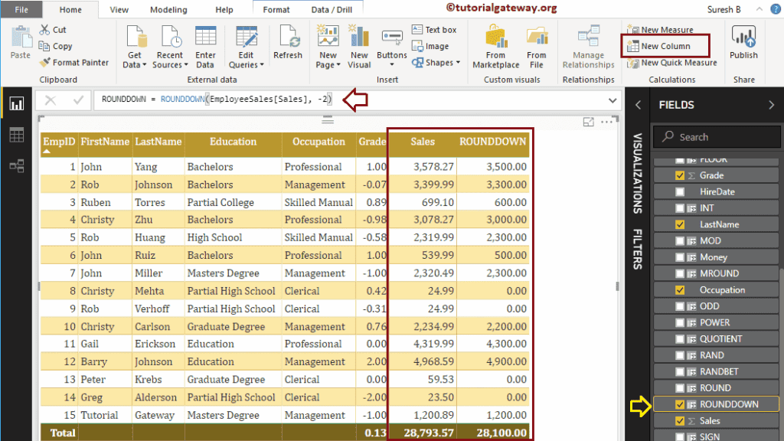Enable the Money field checkbox

pos(678,256)
